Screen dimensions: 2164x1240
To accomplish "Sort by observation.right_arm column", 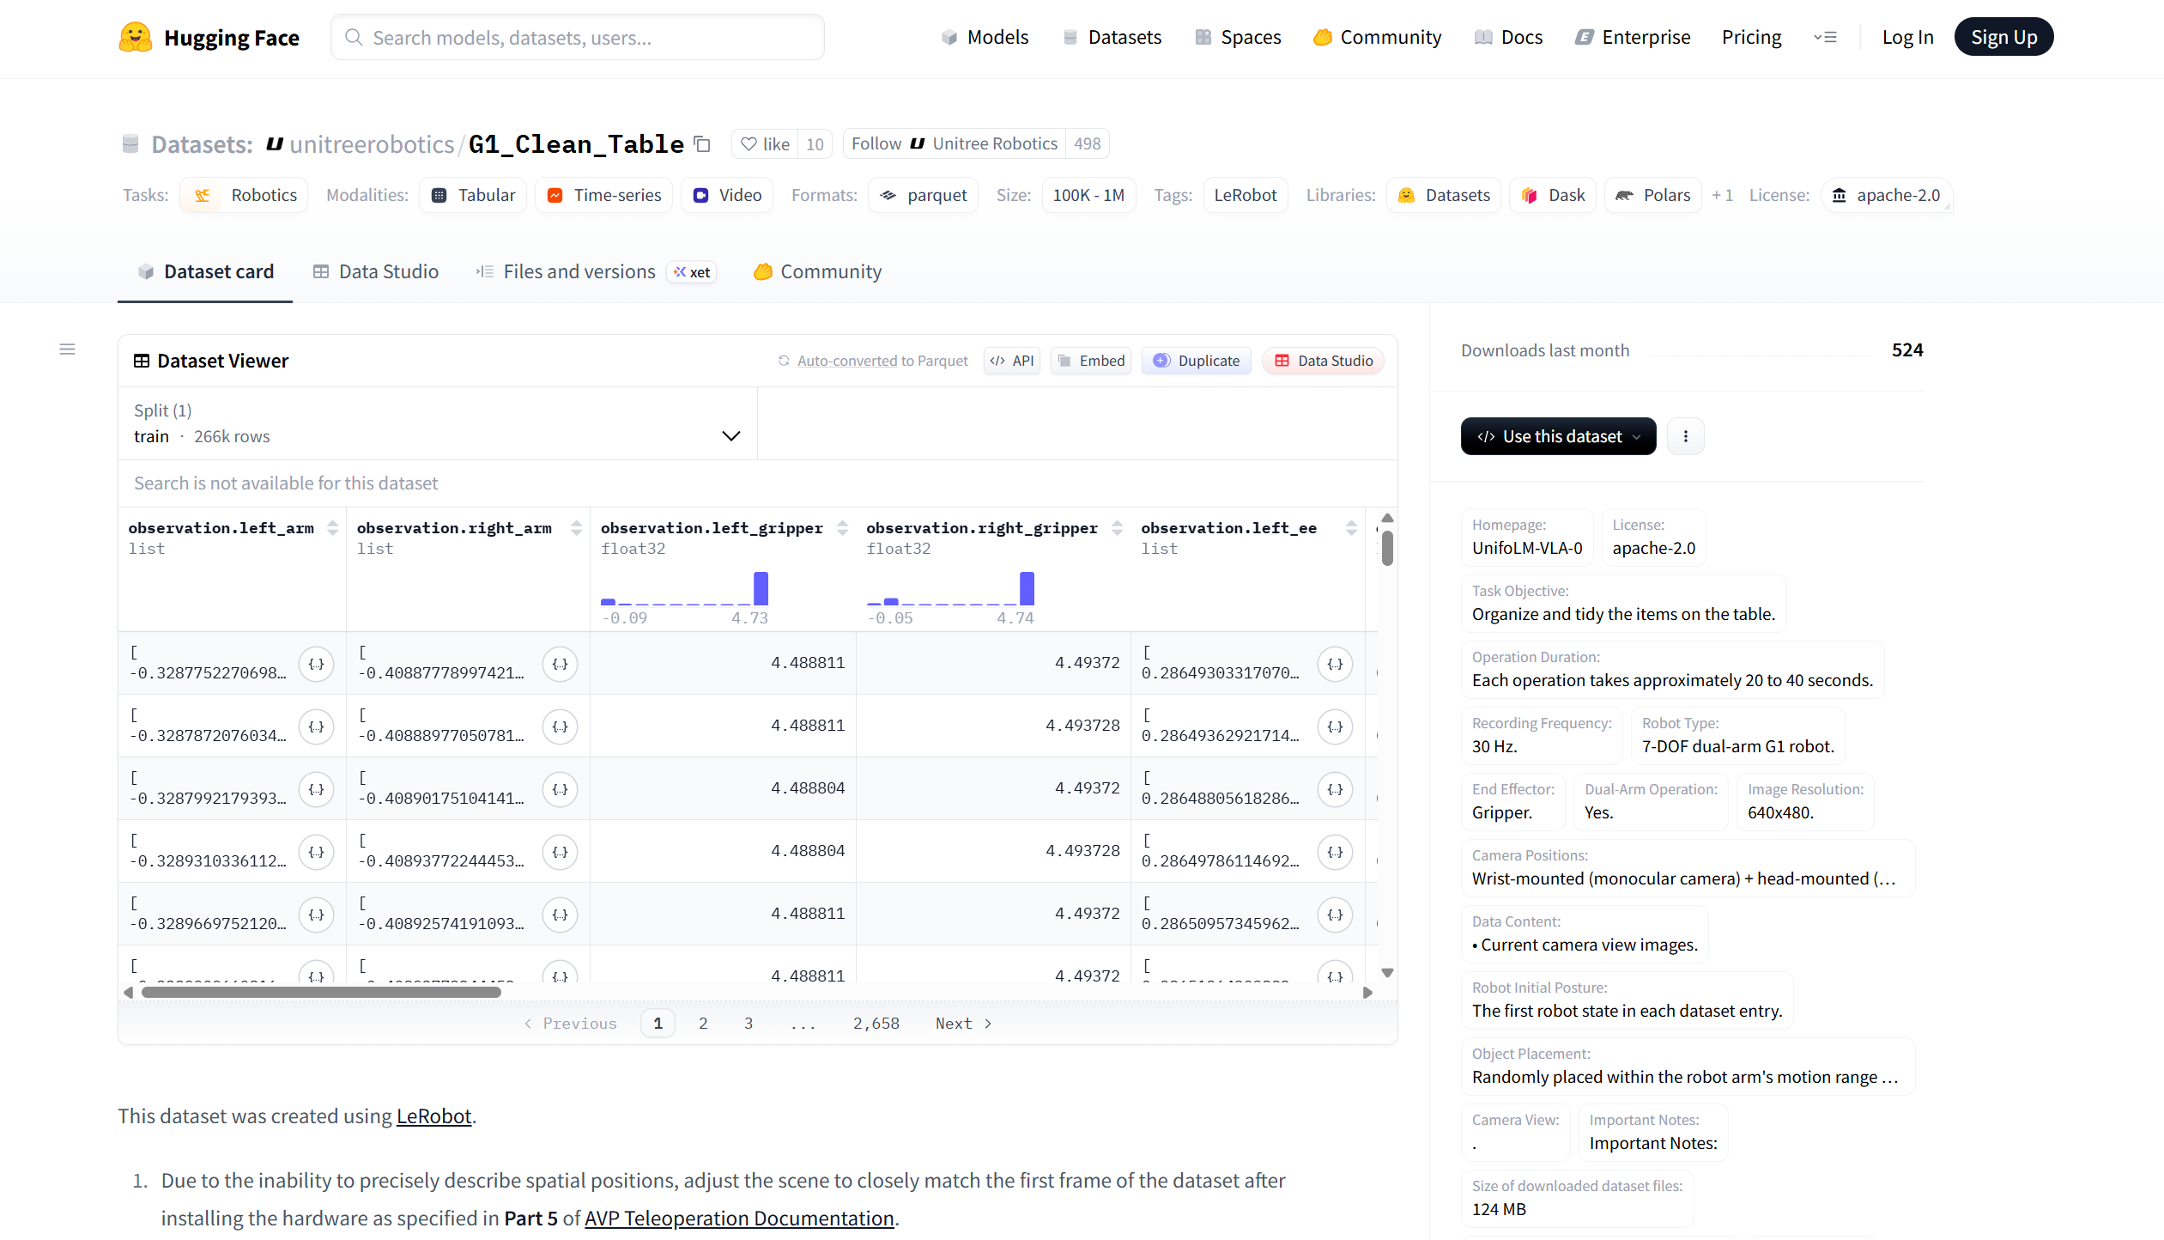I will pos(576,528).
